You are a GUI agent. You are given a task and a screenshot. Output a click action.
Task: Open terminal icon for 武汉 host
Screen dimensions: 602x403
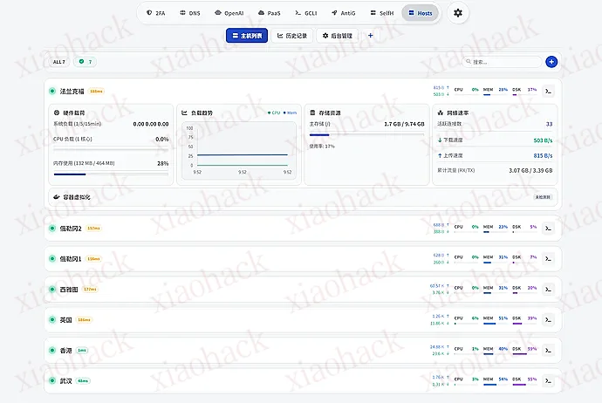pyautogui.click(x=549, y=380)
